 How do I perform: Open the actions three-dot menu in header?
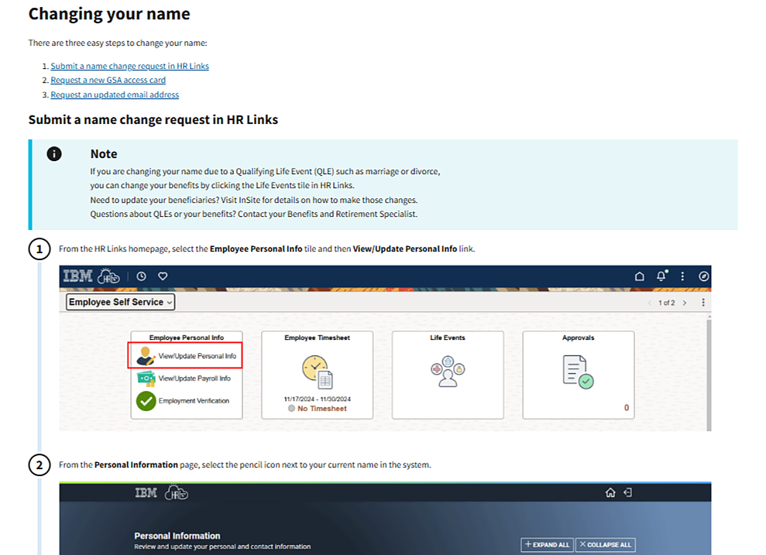(x=682, y=276)
